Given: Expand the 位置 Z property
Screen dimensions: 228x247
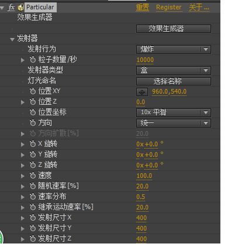Looking at the screenshot, I should coord(23,102).
